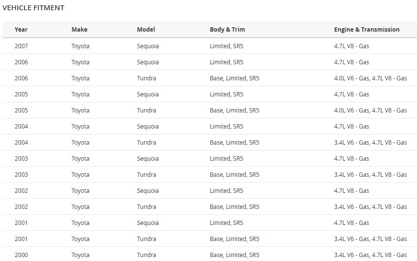
Task: Click Base, Limited, SR5 for 2003 Tundra
Action: [235, 175]
